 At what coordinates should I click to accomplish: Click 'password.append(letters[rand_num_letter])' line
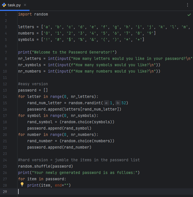[x=74, y=109]
